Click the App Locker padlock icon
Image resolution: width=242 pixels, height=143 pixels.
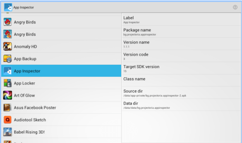tap(7, 83)
